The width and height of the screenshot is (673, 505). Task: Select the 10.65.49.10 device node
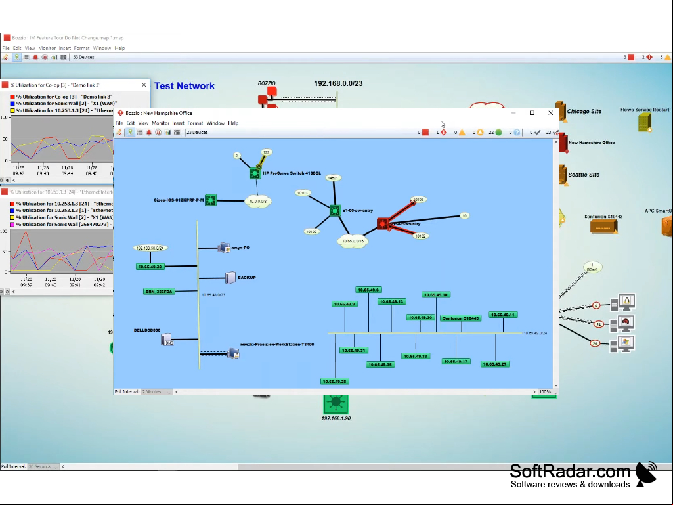click(x=436, y=295)
